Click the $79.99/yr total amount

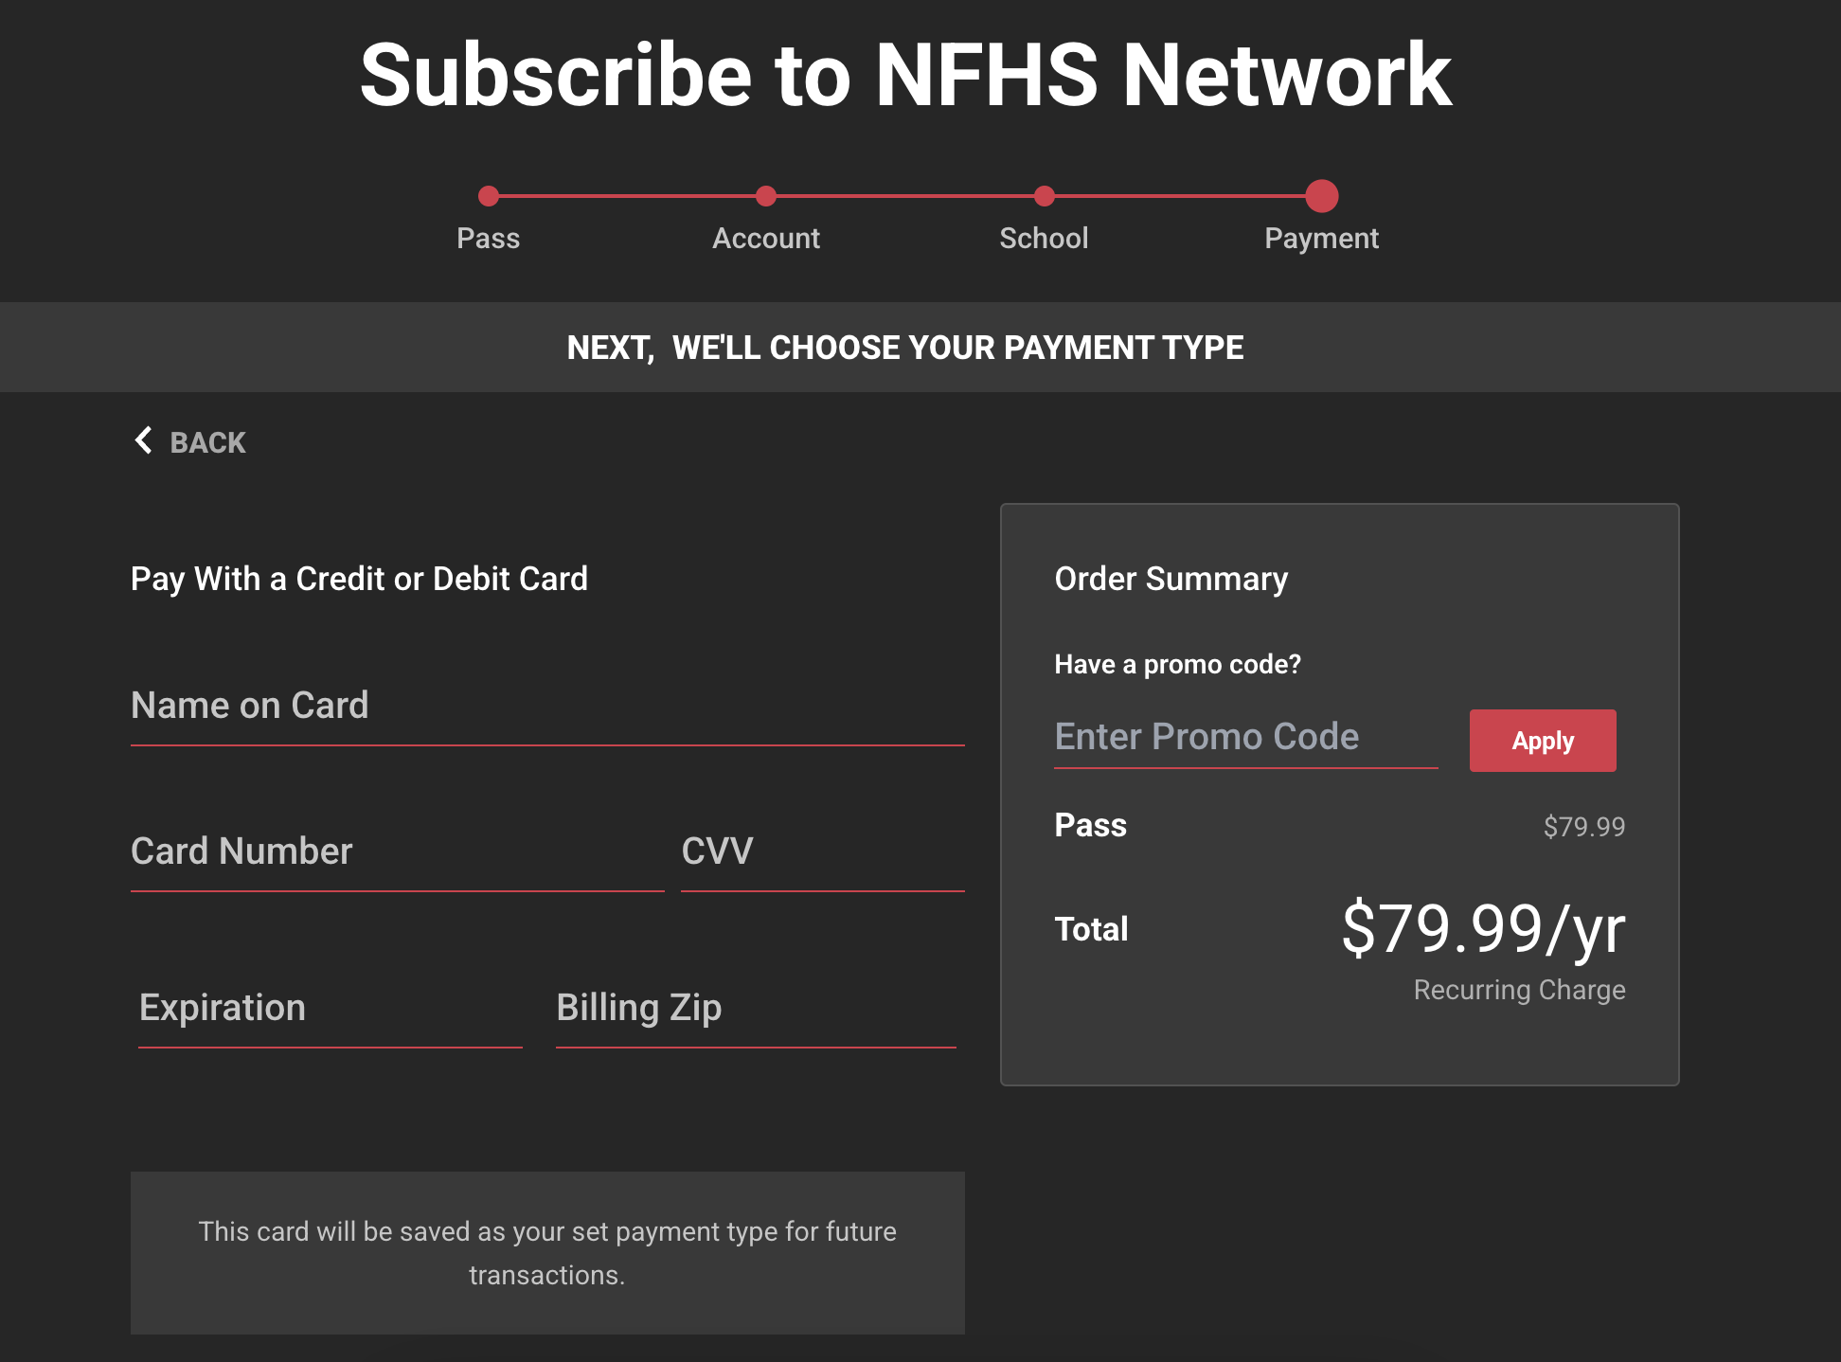pos(1483,929)
